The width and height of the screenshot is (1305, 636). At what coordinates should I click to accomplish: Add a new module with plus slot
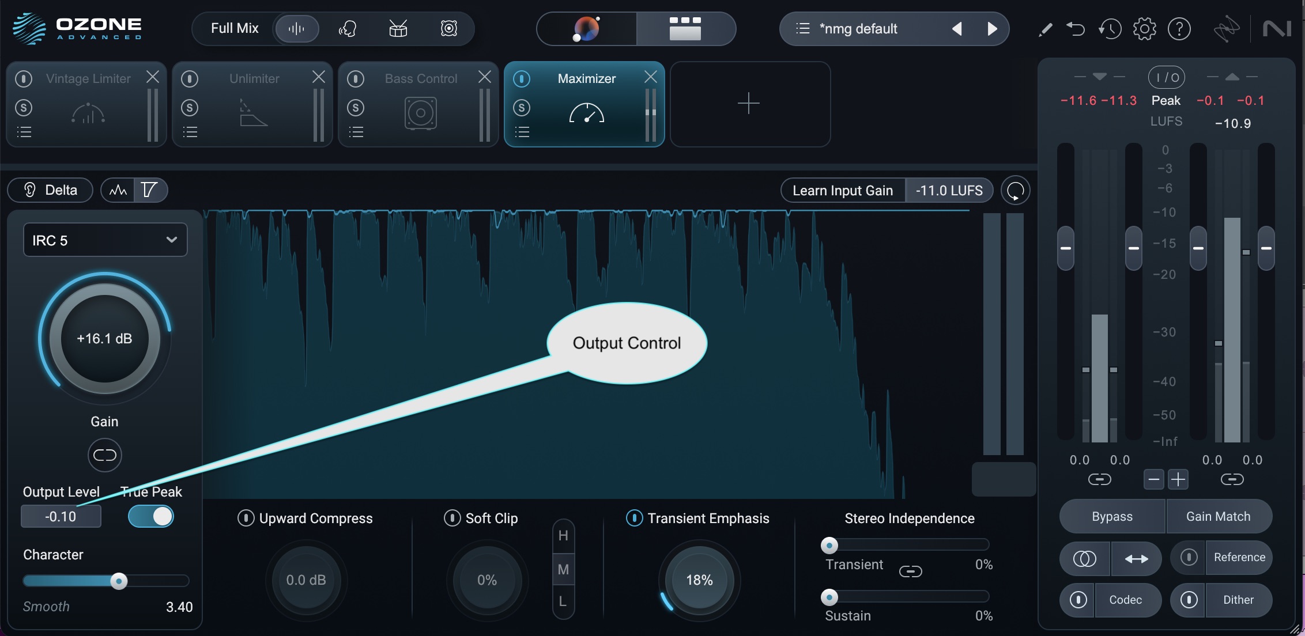coord(749,104)
